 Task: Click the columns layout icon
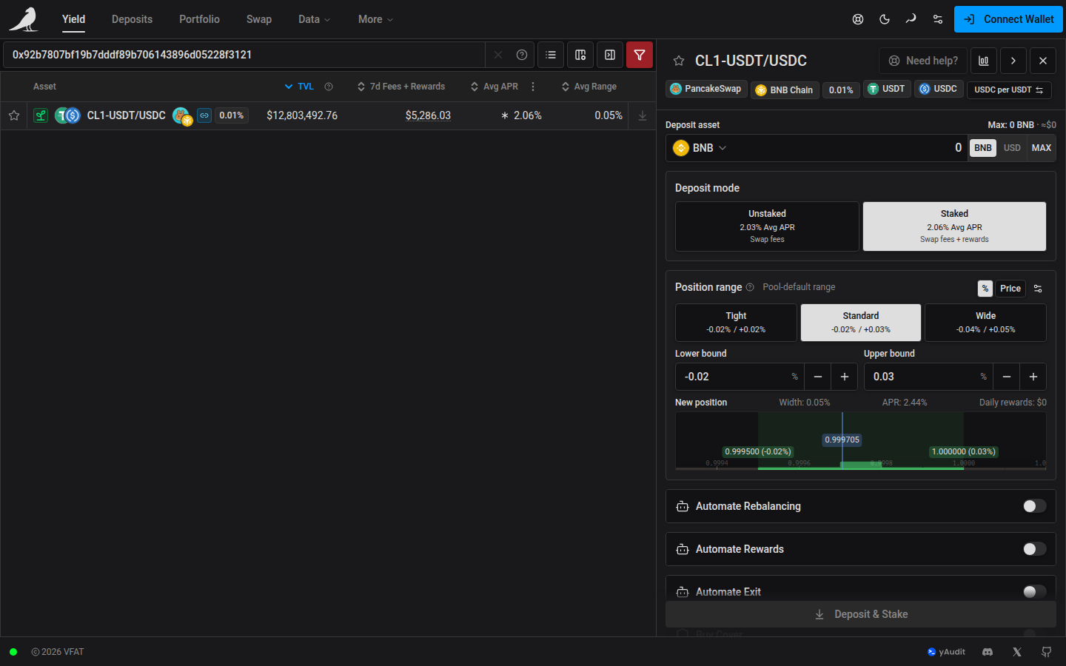(x=580, y=55)
